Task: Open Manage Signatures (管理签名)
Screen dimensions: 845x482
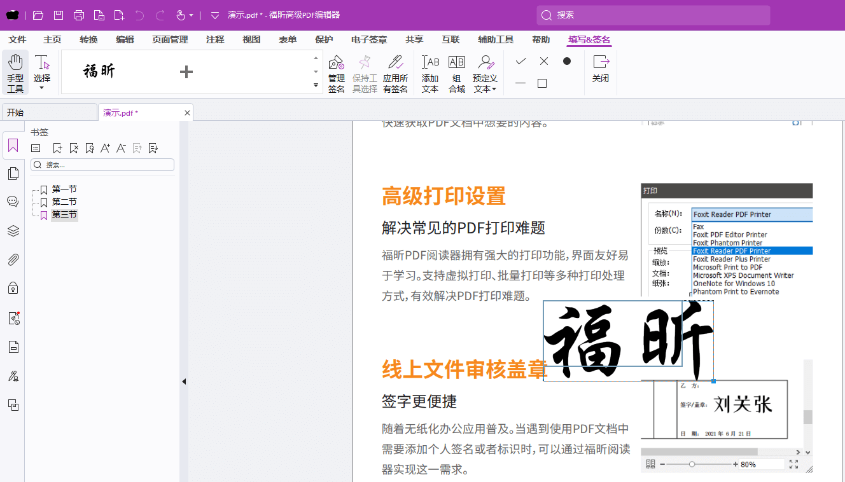Action: coord(336,74)
